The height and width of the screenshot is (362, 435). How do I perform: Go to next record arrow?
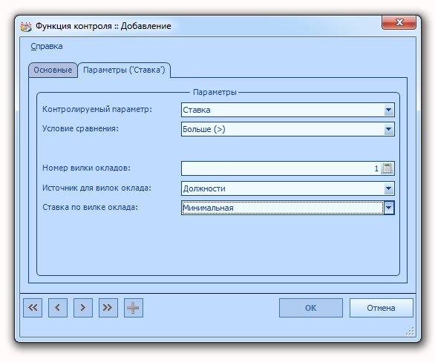[x=83, y=308]
